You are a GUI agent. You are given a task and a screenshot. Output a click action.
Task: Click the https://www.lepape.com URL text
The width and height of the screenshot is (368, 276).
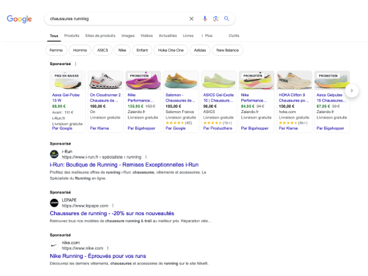pos(85,205)
